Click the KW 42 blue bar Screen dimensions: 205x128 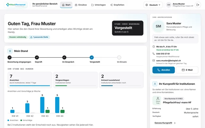pos(27,108)
